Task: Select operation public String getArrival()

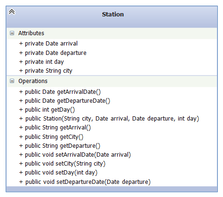Action: [55, 128]
